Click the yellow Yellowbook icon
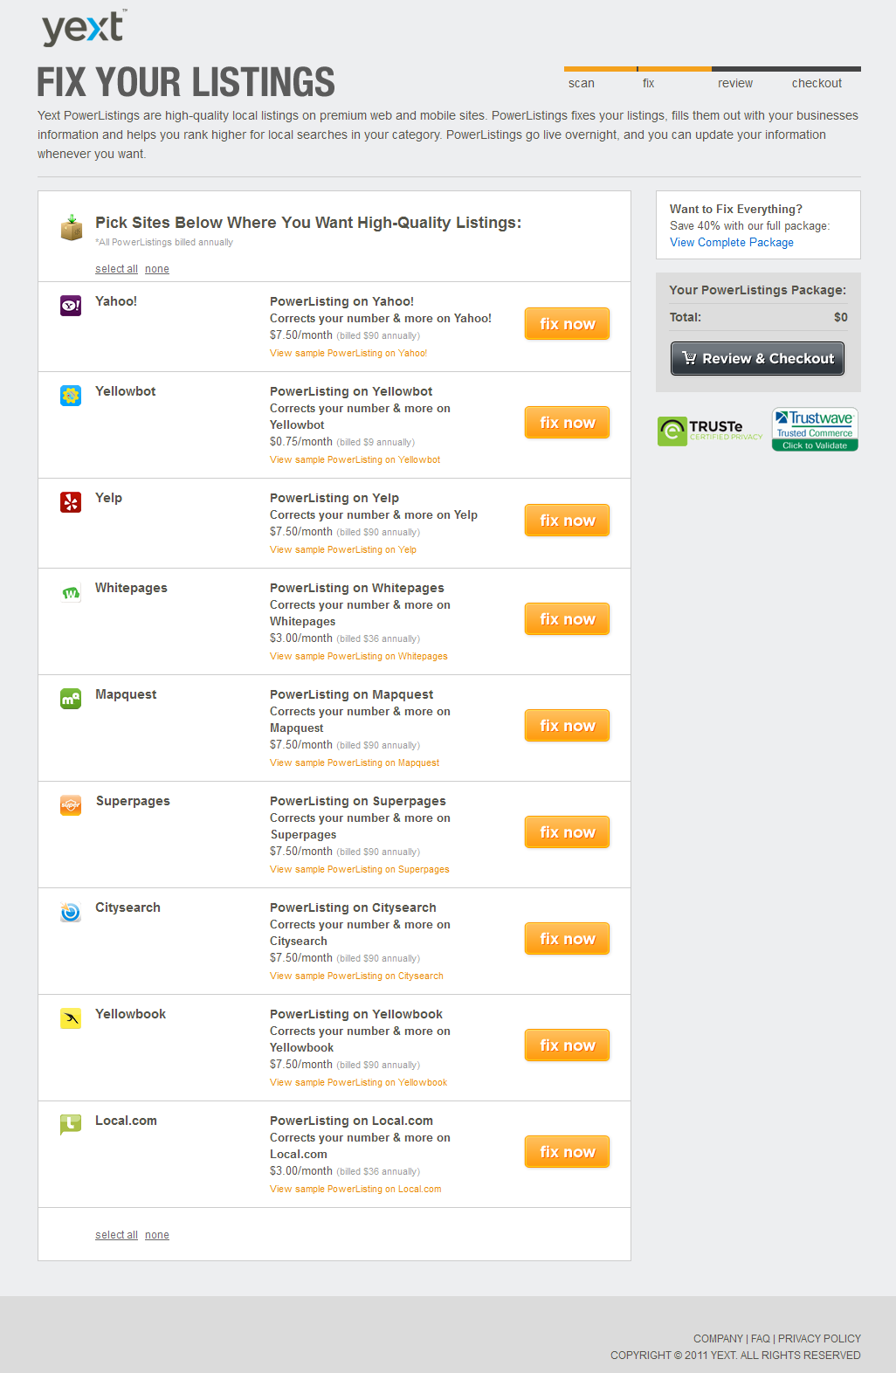 [71, 1018]
